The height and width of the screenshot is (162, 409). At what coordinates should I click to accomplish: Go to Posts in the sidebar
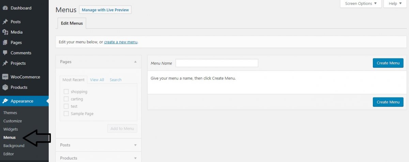coord(16,22)
